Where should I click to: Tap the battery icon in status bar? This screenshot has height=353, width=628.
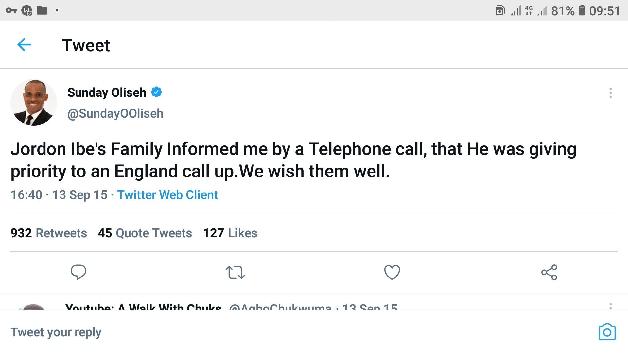582,10
